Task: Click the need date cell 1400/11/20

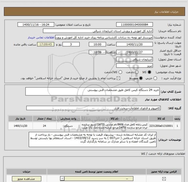Action: pyautogui.click(x=20, y=126)
